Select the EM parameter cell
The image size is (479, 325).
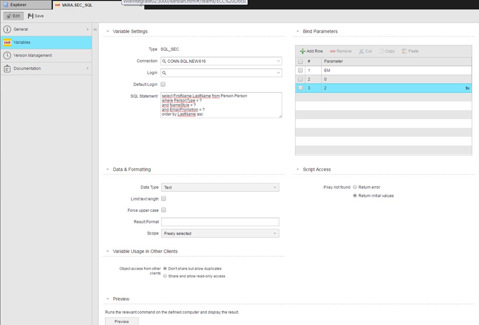click(397, 70)
